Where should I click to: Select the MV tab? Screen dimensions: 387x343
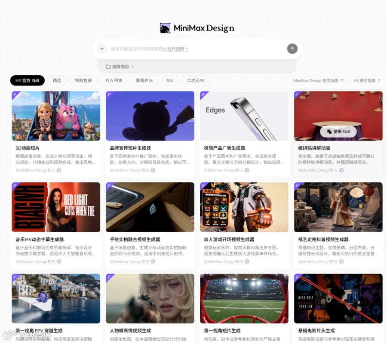170,80
